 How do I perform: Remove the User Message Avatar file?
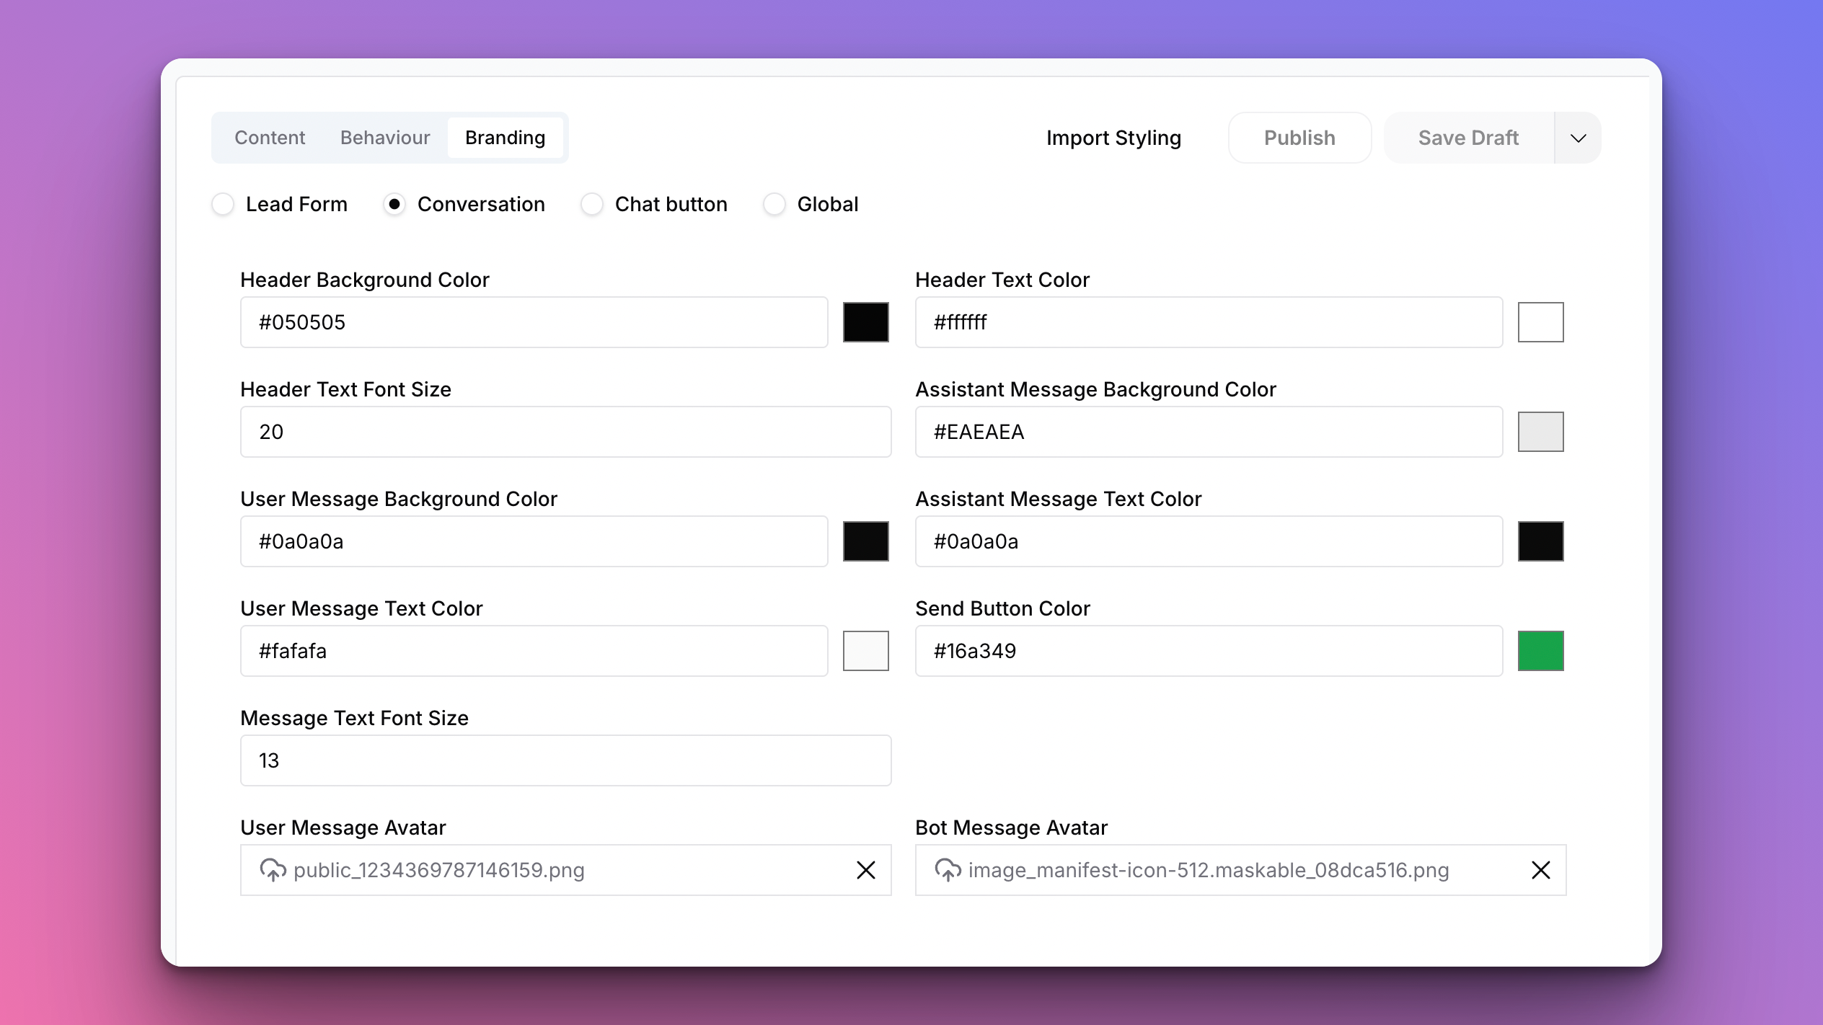tap(865, 870)
